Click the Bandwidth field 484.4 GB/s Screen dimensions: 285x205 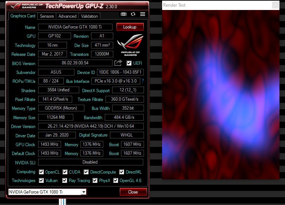pyautogui.click(x=124, y=117)
